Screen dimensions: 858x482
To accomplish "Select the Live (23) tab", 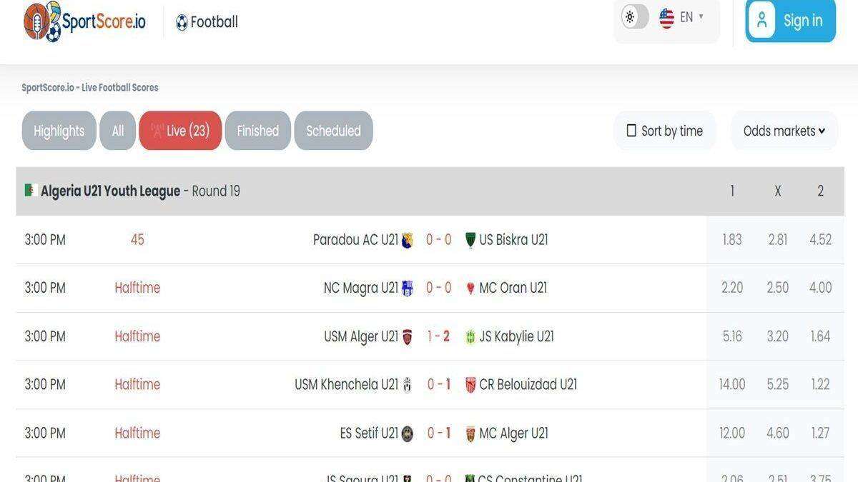I will (x=180, y=131).
